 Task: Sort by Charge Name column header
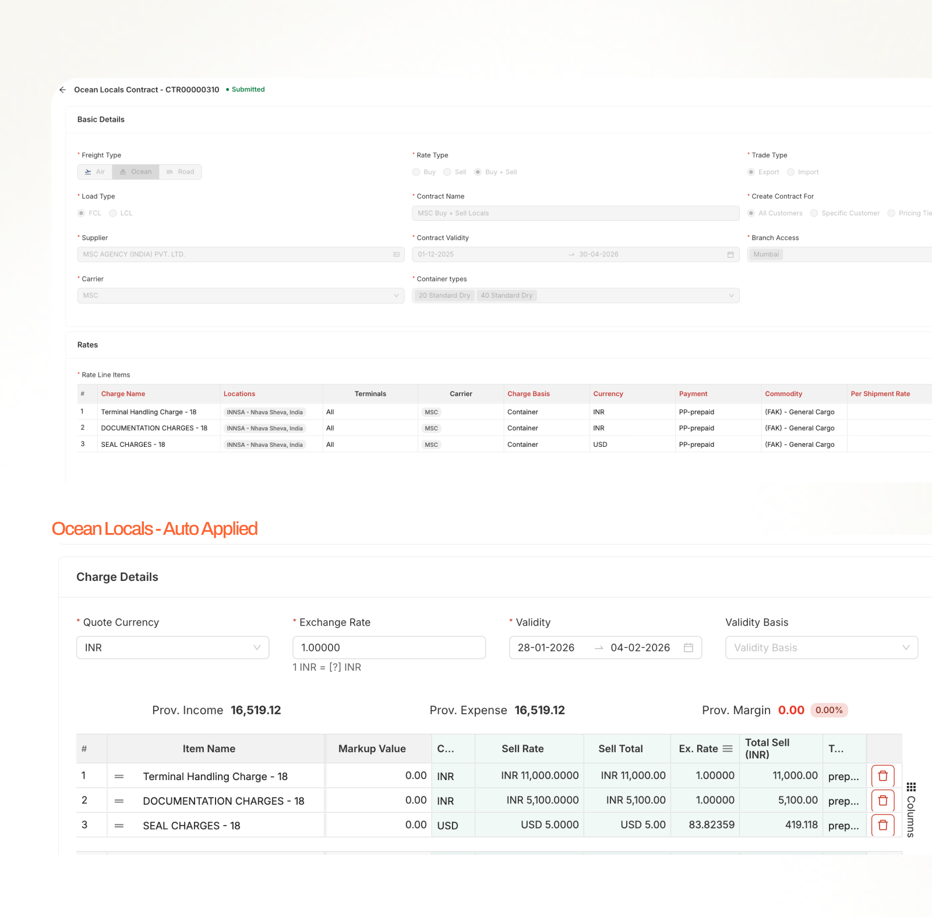coord(123,394)
